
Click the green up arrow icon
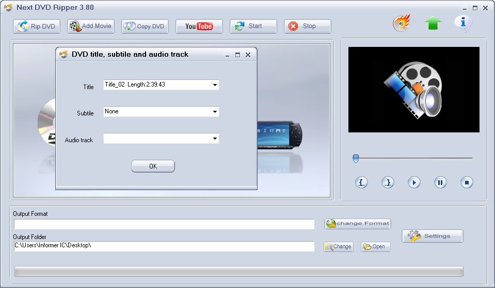(433, 24)
